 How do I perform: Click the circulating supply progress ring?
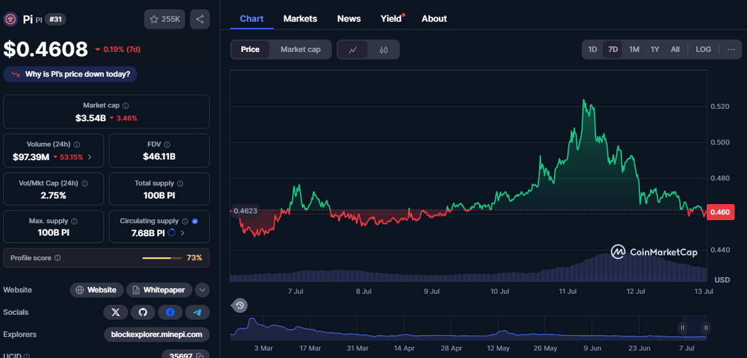coord(171,233)
